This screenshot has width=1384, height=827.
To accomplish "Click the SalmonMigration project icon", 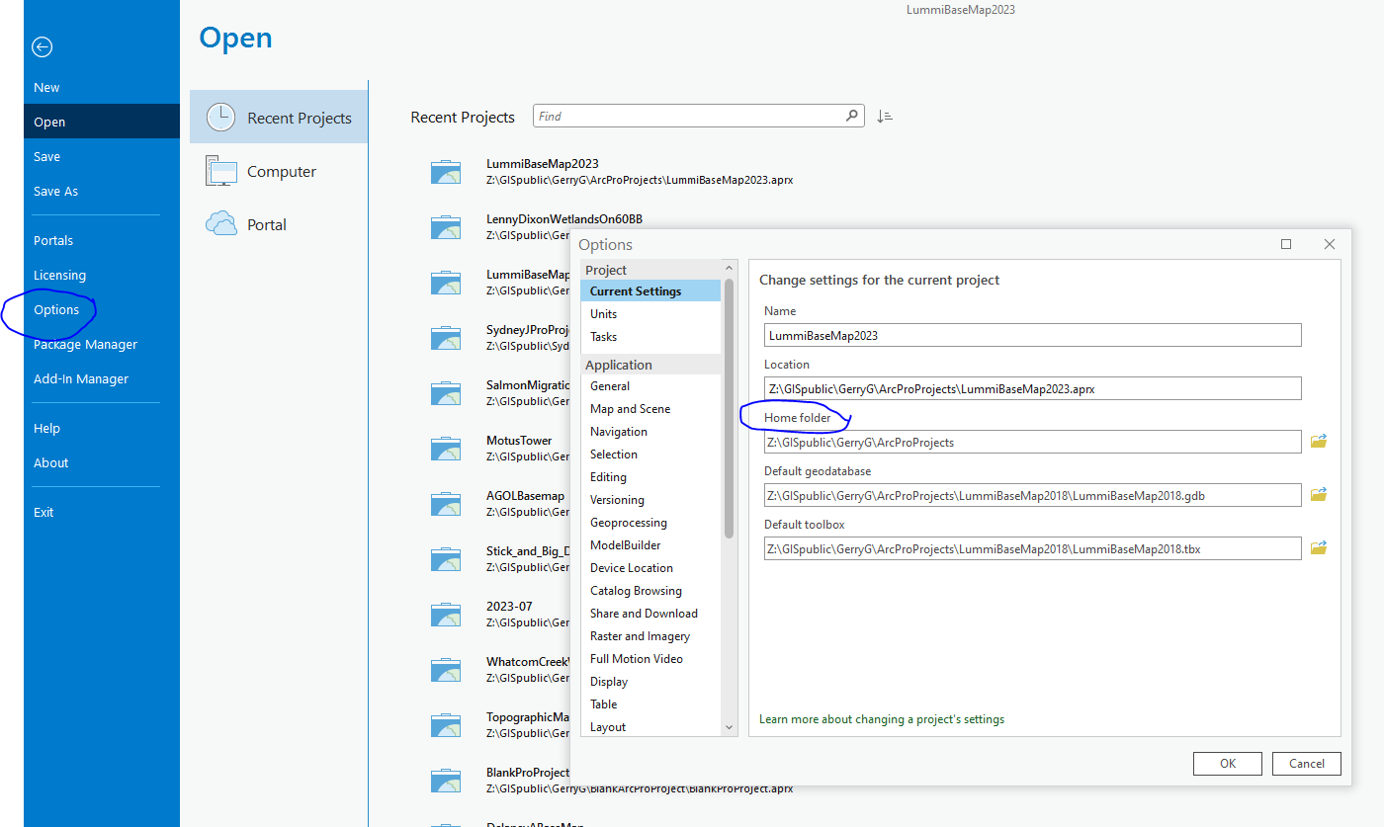I will (x=446, y=393).
